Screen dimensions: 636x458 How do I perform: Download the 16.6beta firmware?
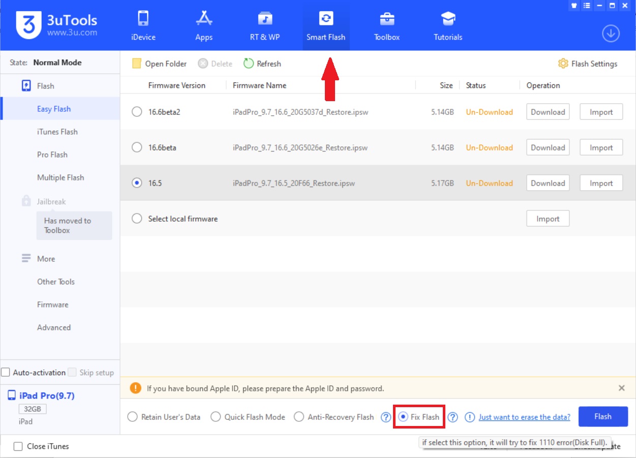[x=548, y=147]
